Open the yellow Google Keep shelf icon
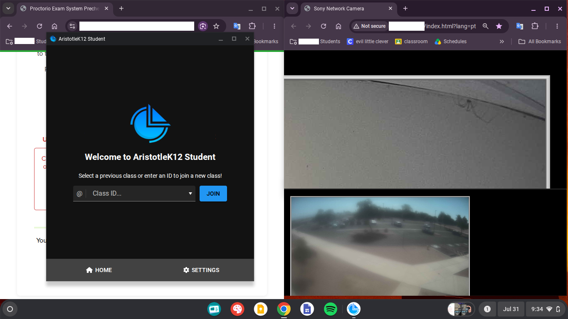The width and height of the screenshot is (568, 319). (x=261, y=309)
